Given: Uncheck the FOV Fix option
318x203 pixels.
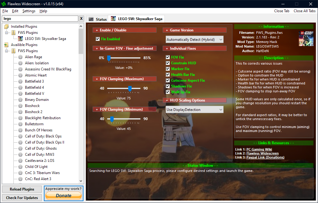Looking at the screenshot, I should [x=168, y=57].
